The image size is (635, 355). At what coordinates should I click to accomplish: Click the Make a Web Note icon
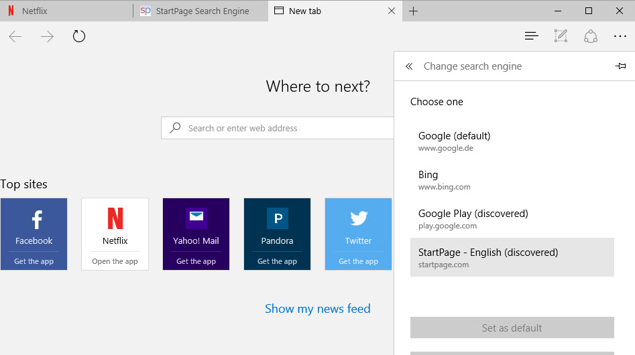(561, 36)
